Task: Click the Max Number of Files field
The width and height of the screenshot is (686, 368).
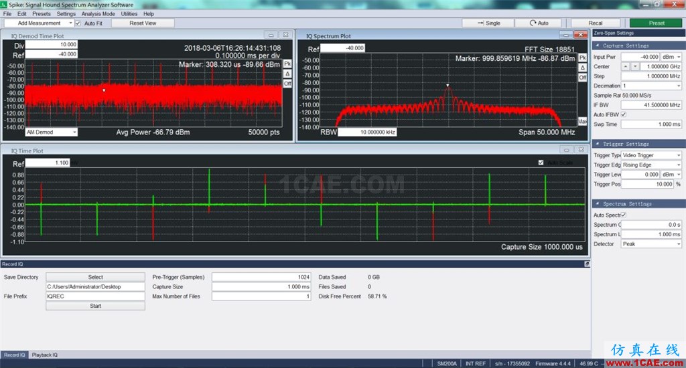Action: tap(261, 296)
